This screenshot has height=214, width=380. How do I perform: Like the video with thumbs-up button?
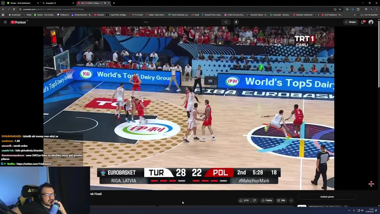click(x=244, y=200)
